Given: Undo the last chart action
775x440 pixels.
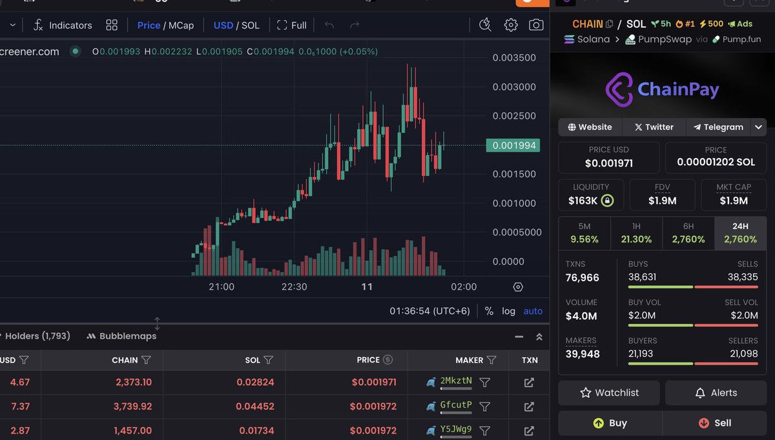Looking at the screenshot, I should click(x=329, y=25).
